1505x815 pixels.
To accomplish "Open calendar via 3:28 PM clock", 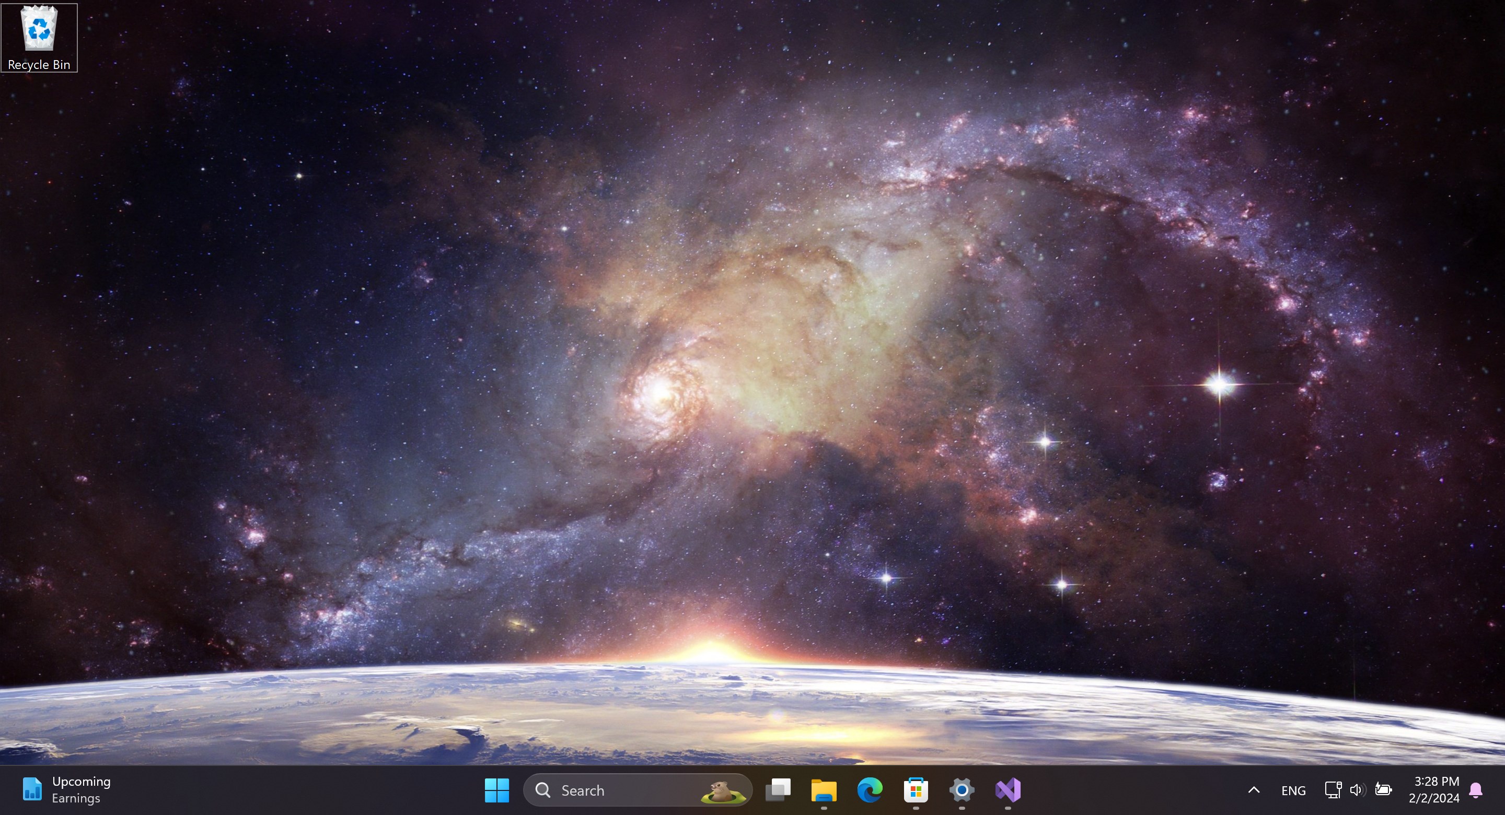I will [x=1434, y=789].
